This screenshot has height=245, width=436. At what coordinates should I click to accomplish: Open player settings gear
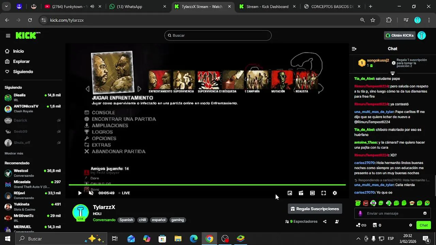[x=335, y=193]
